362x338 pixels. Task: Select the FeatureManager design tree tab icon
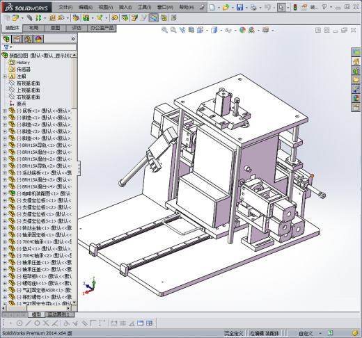[x=6, y=39]
